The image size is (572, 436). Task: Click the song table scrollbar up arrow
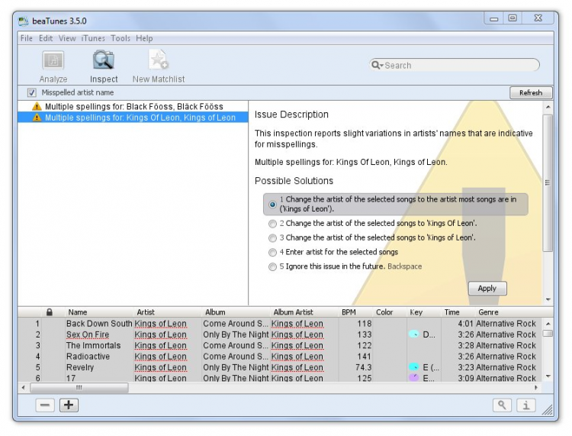548,324
